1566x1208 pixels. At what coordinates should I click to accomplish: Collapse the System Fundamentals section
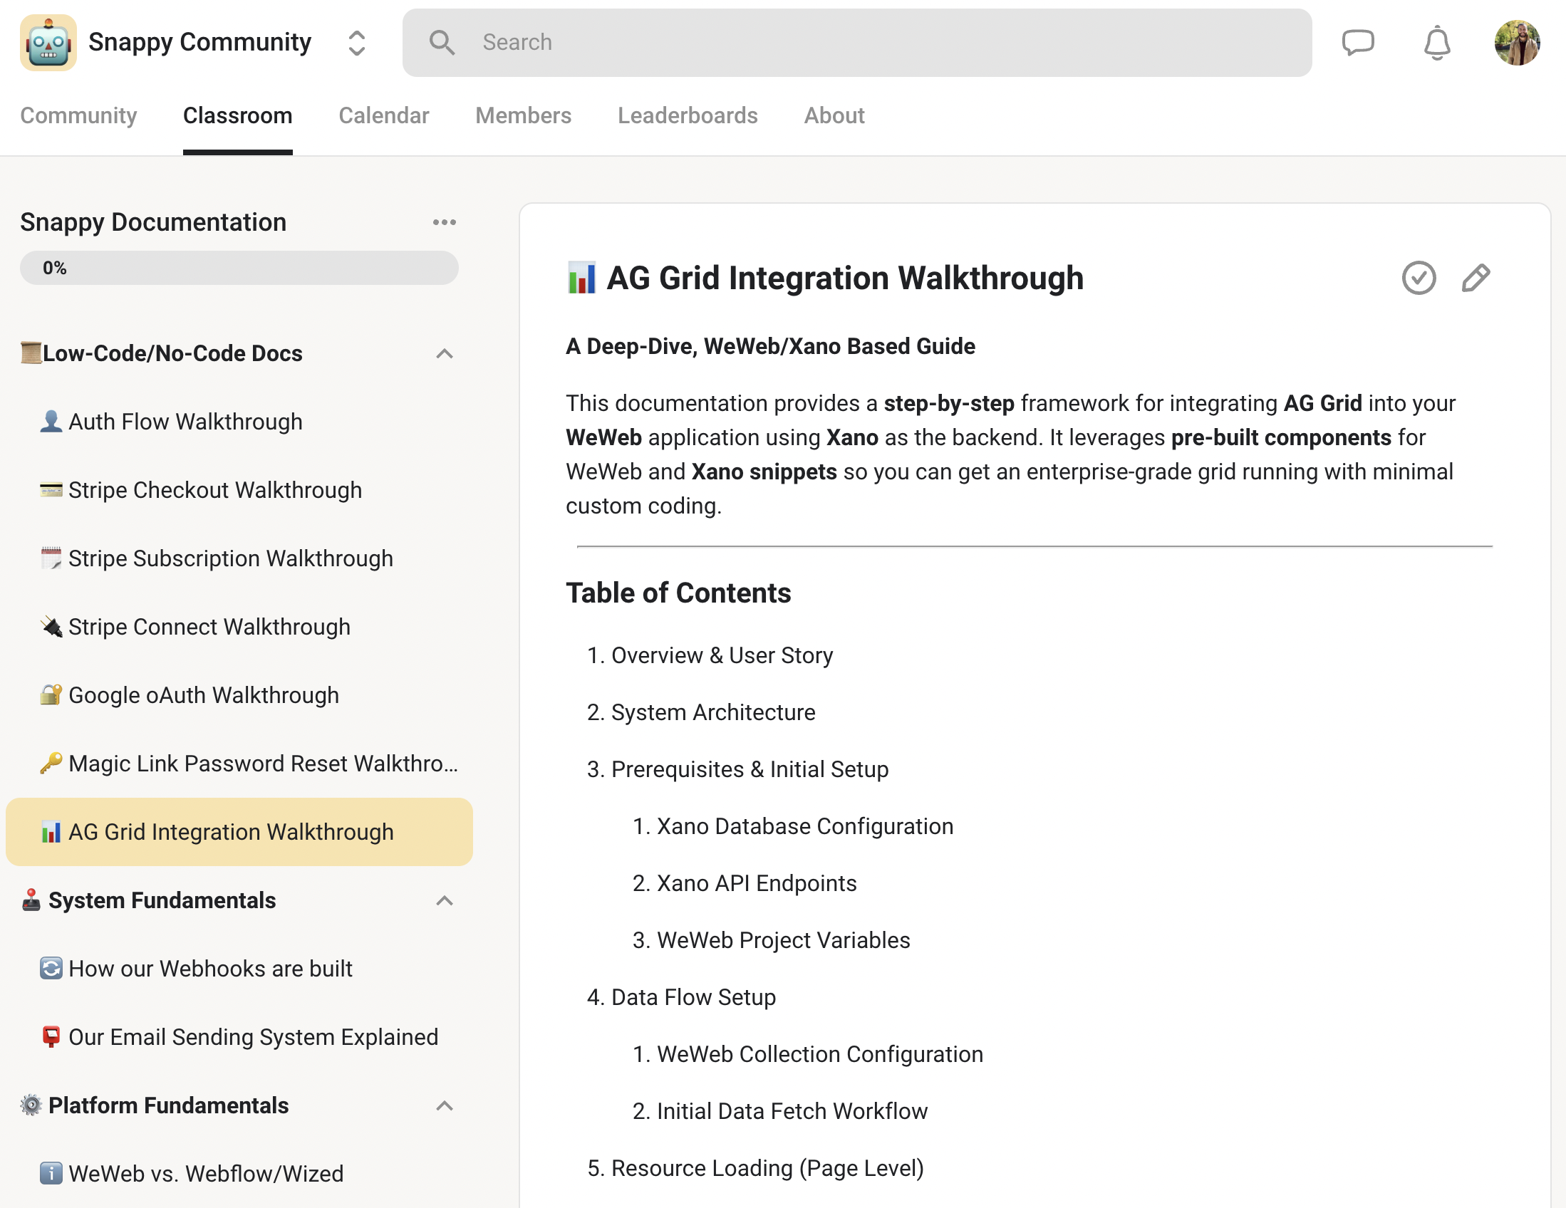[x=444, y=900]
